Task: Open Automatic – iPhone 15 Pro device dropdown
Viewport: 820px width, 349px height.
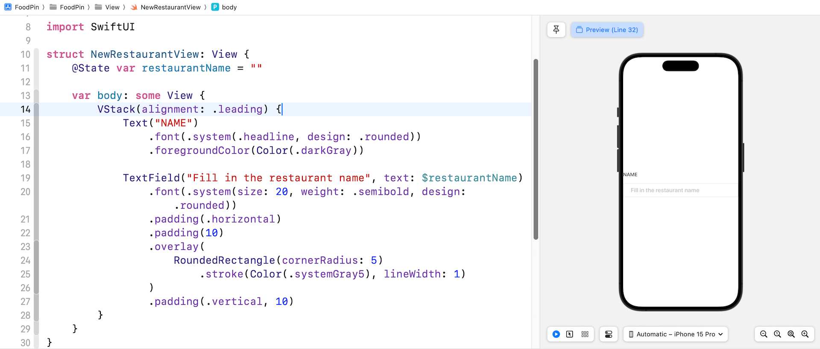Action: point(676,334)
